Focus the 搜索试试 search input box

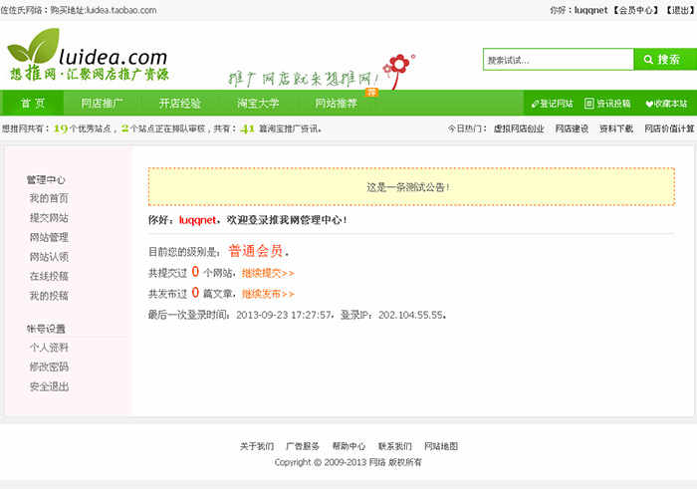tap(559, 60)
